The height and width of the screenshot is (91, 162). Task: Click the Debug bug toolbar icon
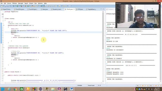(13, 6)
